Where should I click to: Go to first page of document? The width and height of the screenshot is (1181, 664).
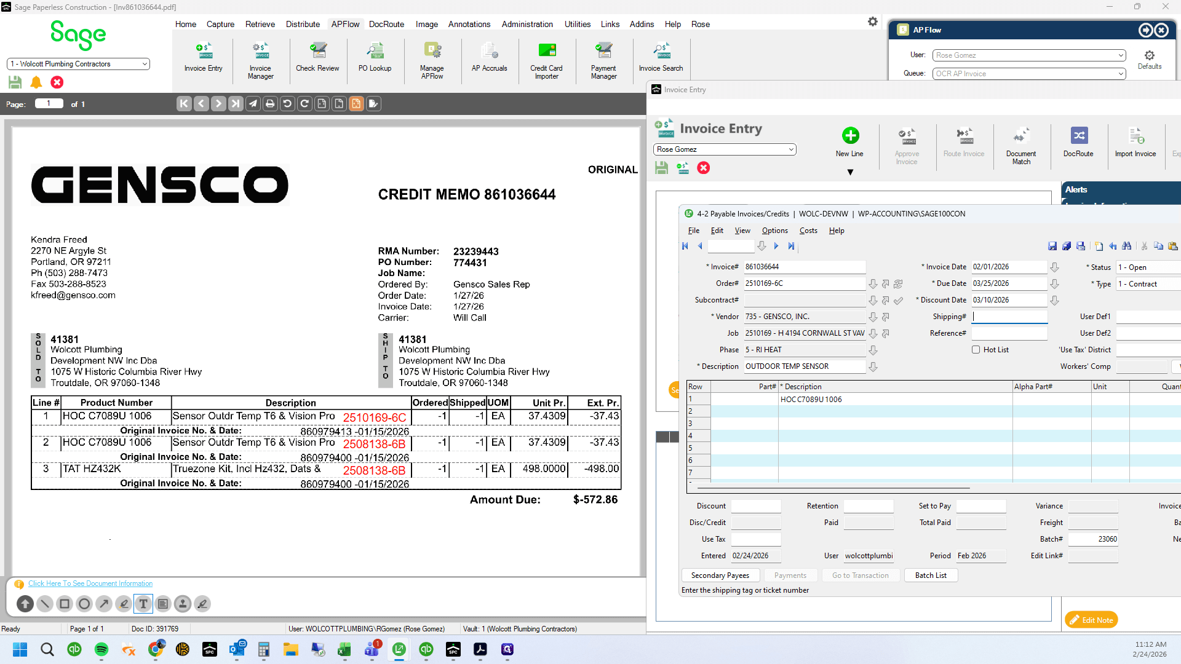click(184, 104)
